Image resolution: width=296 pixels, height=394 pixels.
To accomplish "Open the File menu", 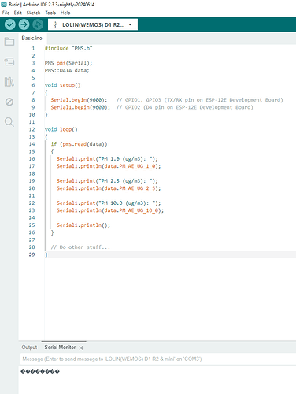I will [x=6, y=13].
